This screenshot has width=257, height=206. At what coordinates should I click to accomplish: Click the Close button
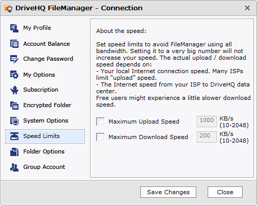pos(225,192)
